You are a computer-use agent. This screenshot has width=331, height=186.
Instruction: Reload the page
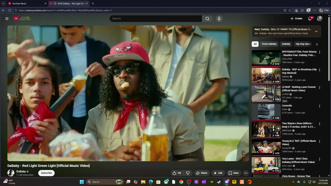10,10
